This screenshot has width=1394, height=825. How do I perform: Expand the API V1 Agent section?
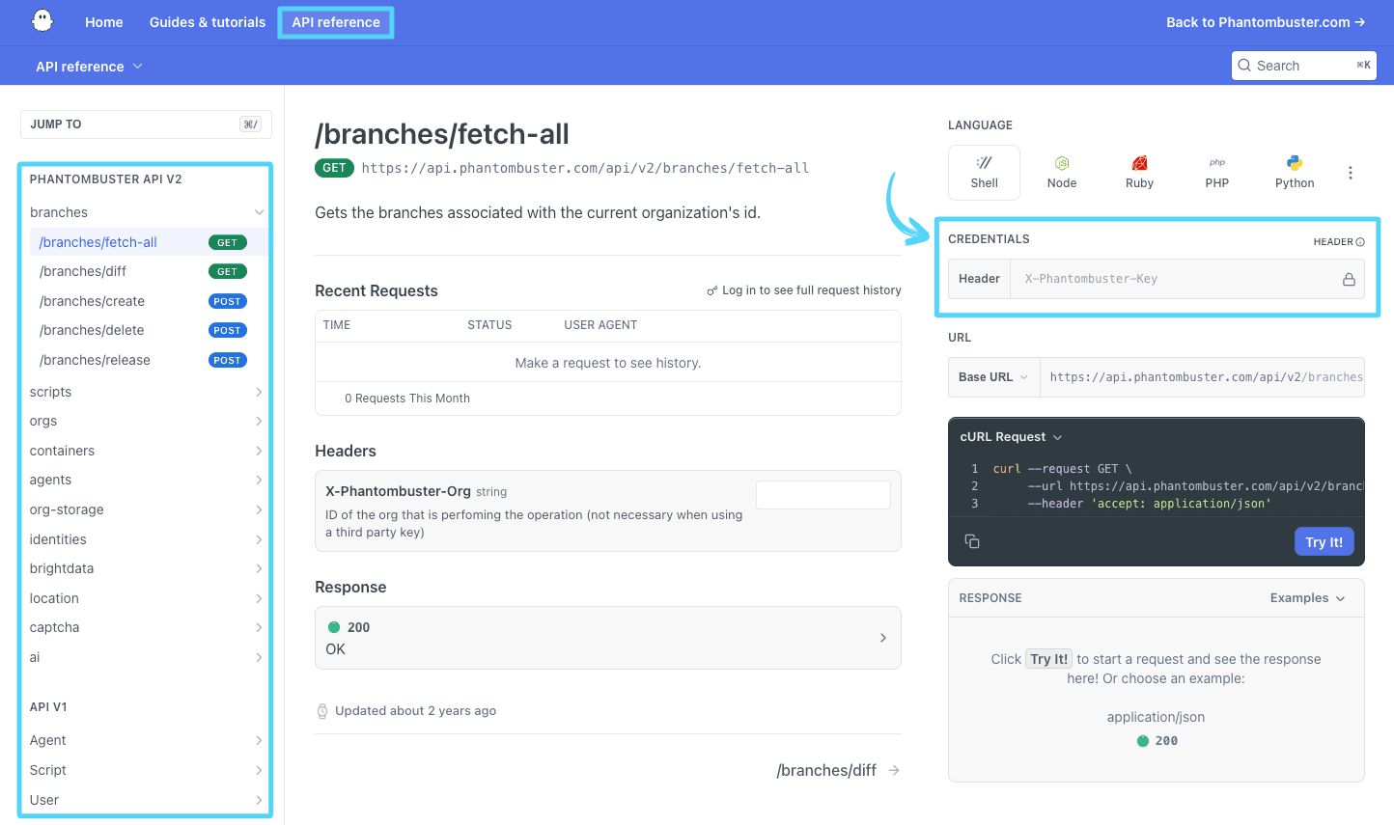(x=259, y=740)
